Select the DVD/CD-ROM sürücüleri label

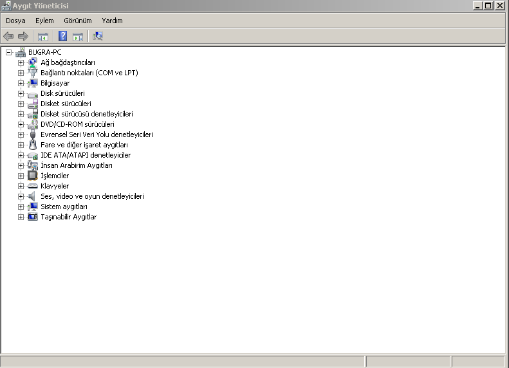[77, 124]
